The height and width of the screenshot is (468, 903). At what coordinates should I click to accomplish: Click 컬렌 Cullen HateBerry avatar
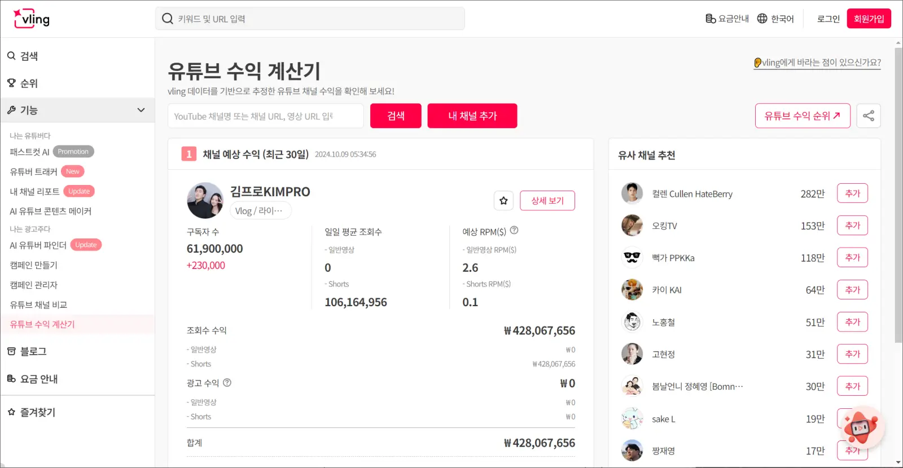coord(632,193)
